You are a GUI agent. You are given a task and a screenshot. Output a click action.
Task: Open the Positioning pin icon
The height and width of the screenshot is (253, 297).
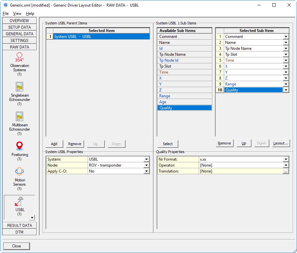point(19,146)
